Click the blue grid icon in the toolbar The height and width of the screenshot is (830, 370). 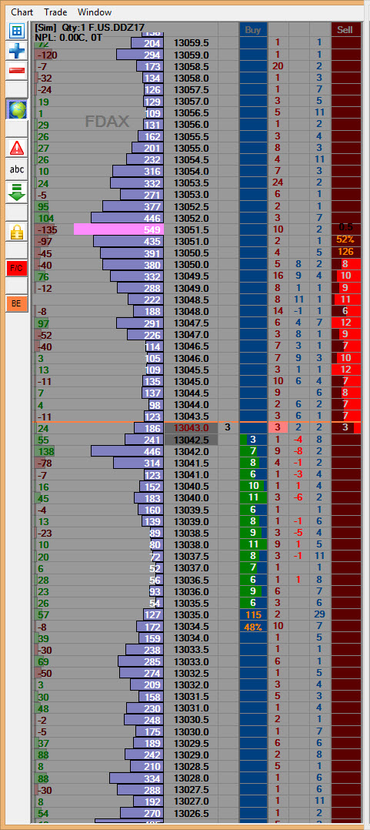17,31
